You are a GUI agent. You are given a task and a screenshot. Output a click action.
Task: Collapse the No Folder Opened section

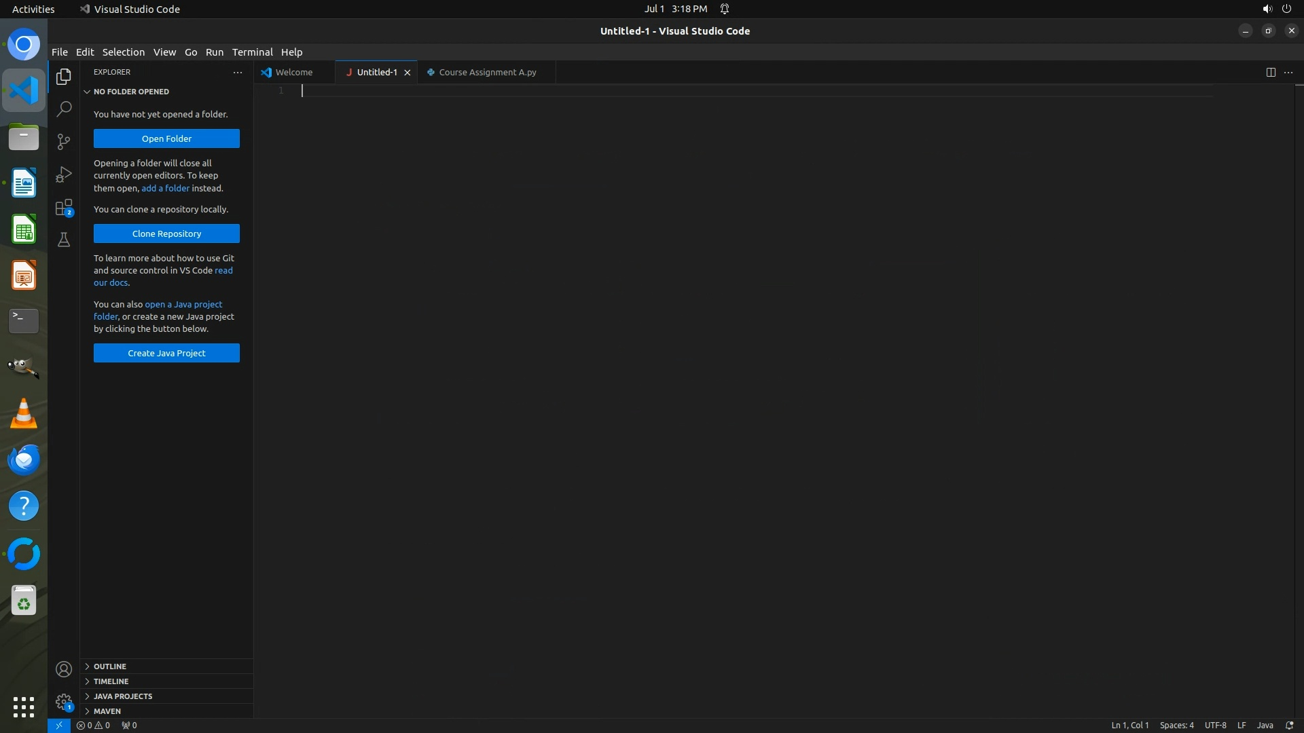[131, 92]
